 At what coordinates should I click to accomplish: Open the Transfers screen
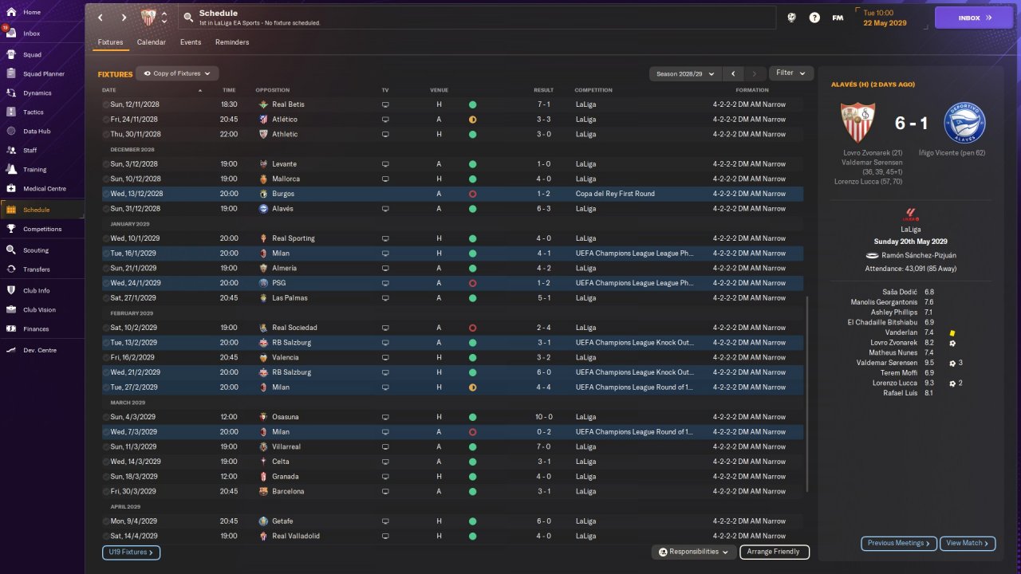point(37,269)
